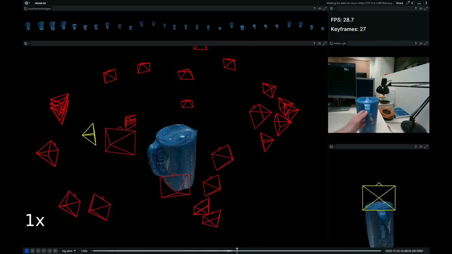The width and height of the screenshot is (452, 254).
Task: Open the log_time timeline dropdown
Action: point(69,251)
